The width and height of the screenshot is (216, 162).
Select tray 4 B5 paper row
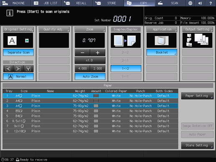click(90, 111)
